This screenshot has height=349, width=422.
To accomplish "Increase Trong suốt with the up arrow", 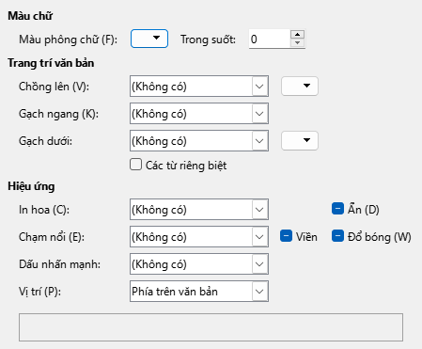I will point(297,35).
